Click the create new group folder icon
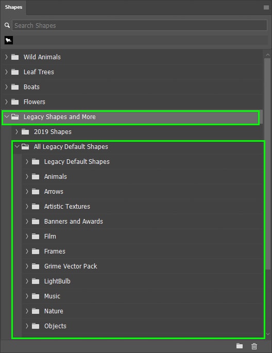The width and height of the screenshot is (272, 353). coord(240,346)
